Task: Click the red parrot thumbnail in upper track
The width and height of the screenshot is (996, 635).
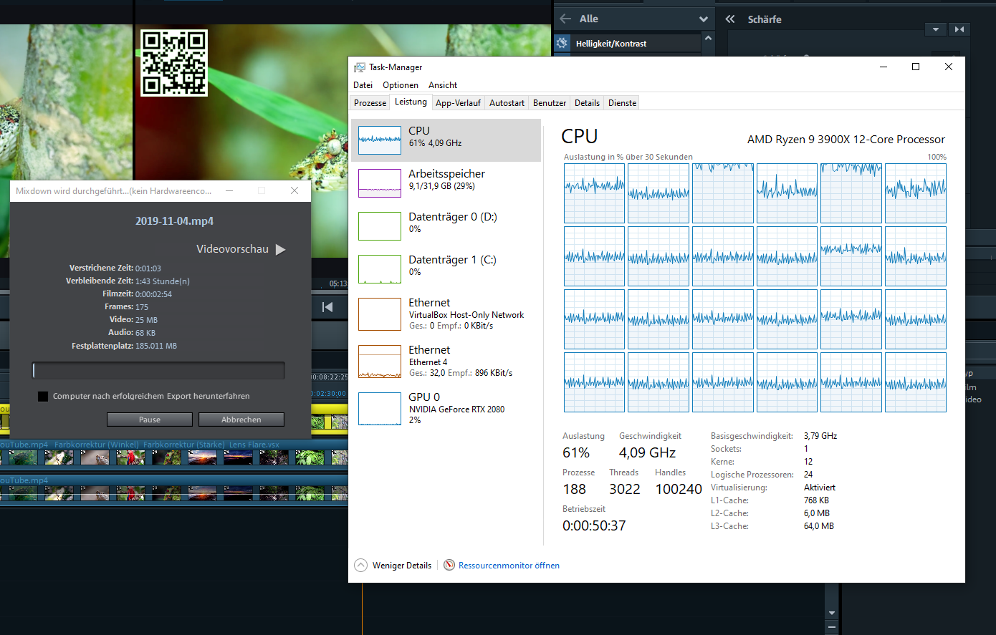Action: [130, 457]
